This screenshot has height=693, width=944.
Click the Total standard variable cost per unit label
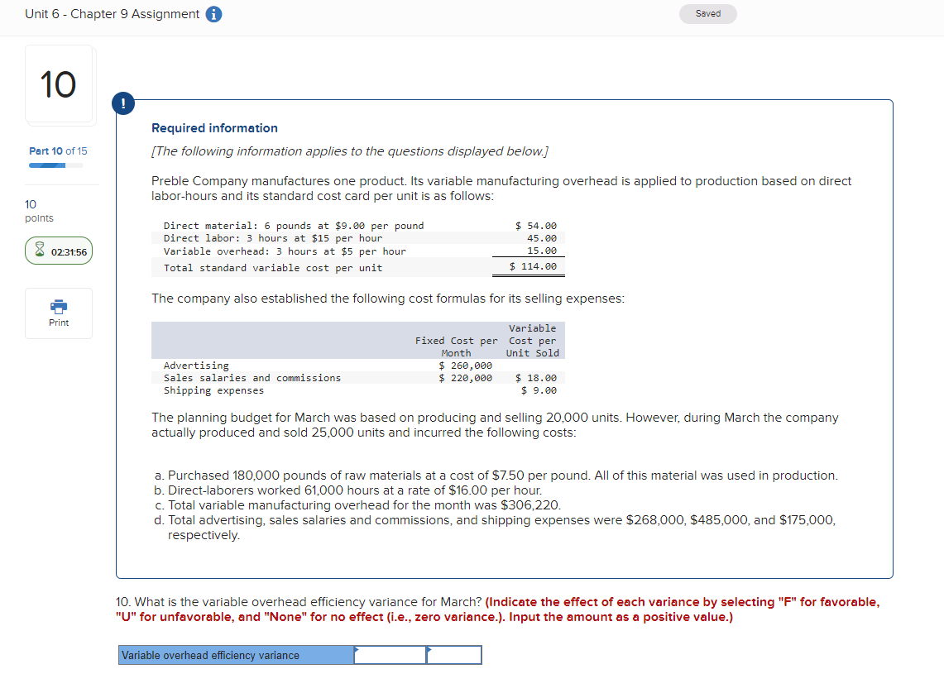[x=273, y=268]
